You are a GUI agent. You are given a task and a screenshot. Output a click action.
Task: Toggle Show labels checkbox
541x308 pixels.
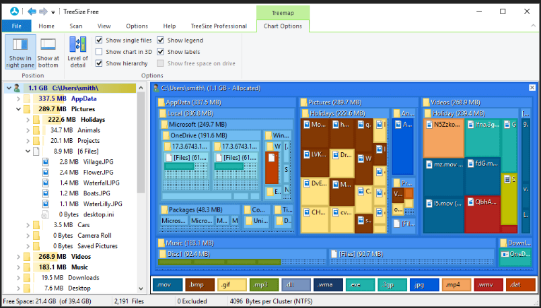160,52
